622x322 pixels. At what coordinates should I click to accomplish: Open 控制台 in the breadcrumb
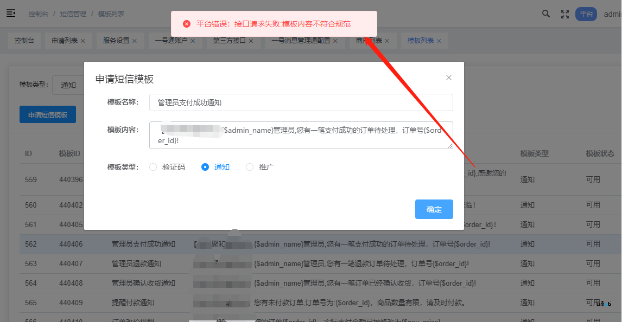[x=38, y=14]
